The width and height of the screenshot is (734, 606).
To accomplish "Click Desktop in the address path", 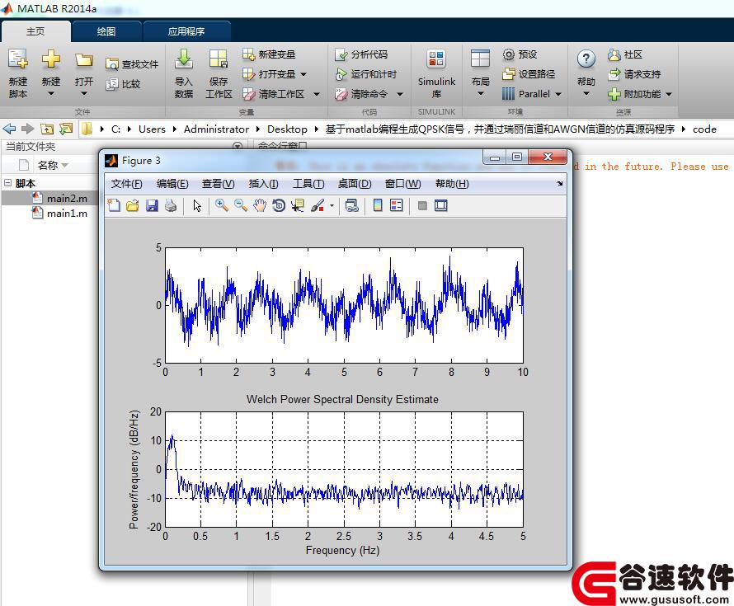I will [287, 129].
